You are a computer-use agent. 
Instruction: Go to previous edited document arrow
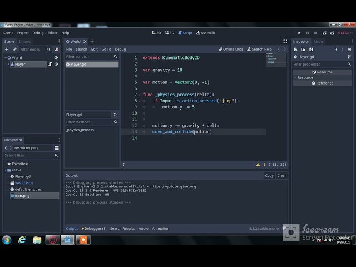click(x=279, y=50)
